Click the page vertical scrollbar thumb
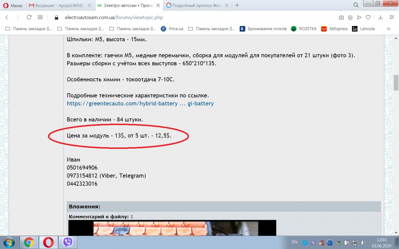Viewport: 399px width, 249px height. [396, 82]
